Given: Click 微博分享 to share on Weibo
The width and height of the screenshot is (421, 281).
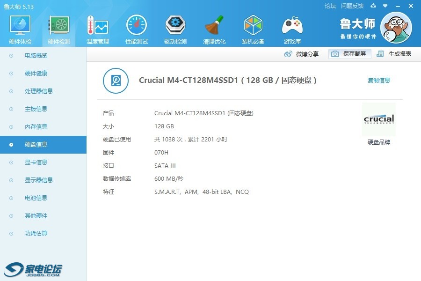Looking at the screenshot, I should pos(307,54).
